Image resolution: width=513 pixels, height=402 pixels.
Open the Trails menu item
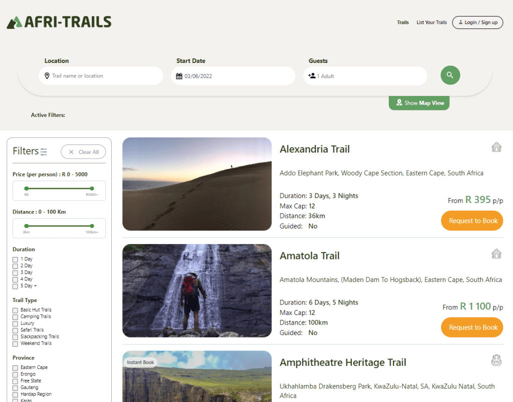coord(403,22)
